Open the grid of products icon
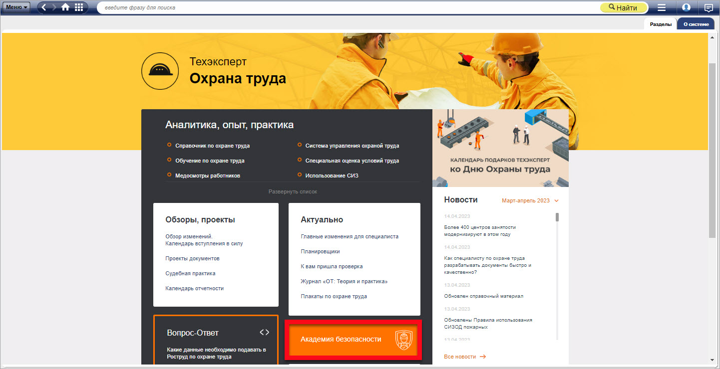 click(x=79, y=7)
